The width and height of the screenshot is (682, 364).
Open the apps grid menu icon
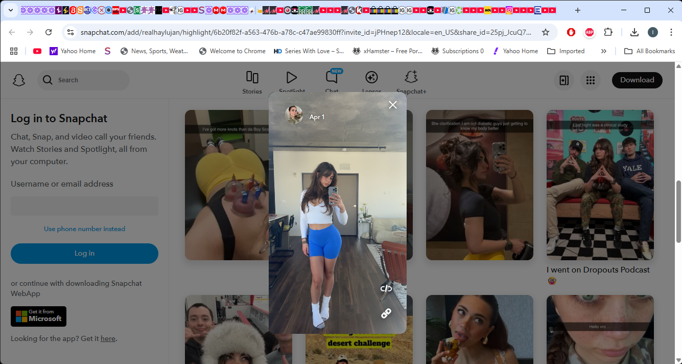[x=591, y=80]
